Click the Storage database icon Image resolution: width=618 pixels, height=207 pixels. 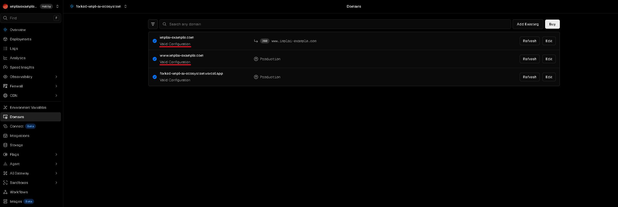click(5, 145)
